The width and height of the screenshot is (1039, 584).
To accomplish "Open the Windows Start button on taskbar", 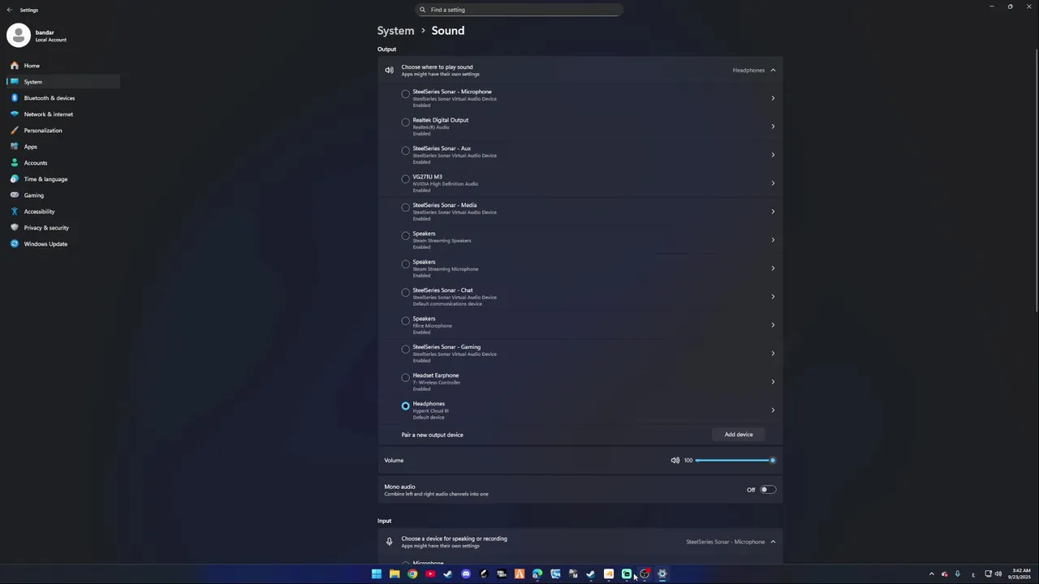I will coord(377,574).
